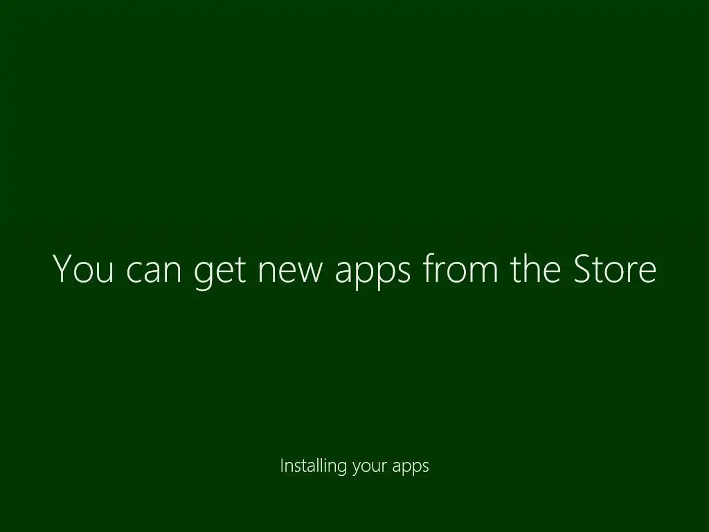This screenshot has width=709, height=532.
Task: Click the word "Installing" in the status text
Action: (314, 466)
